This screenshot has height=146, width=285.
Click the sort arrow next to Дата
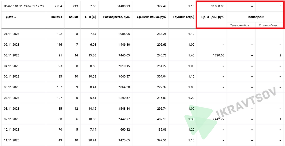point(15,17)
